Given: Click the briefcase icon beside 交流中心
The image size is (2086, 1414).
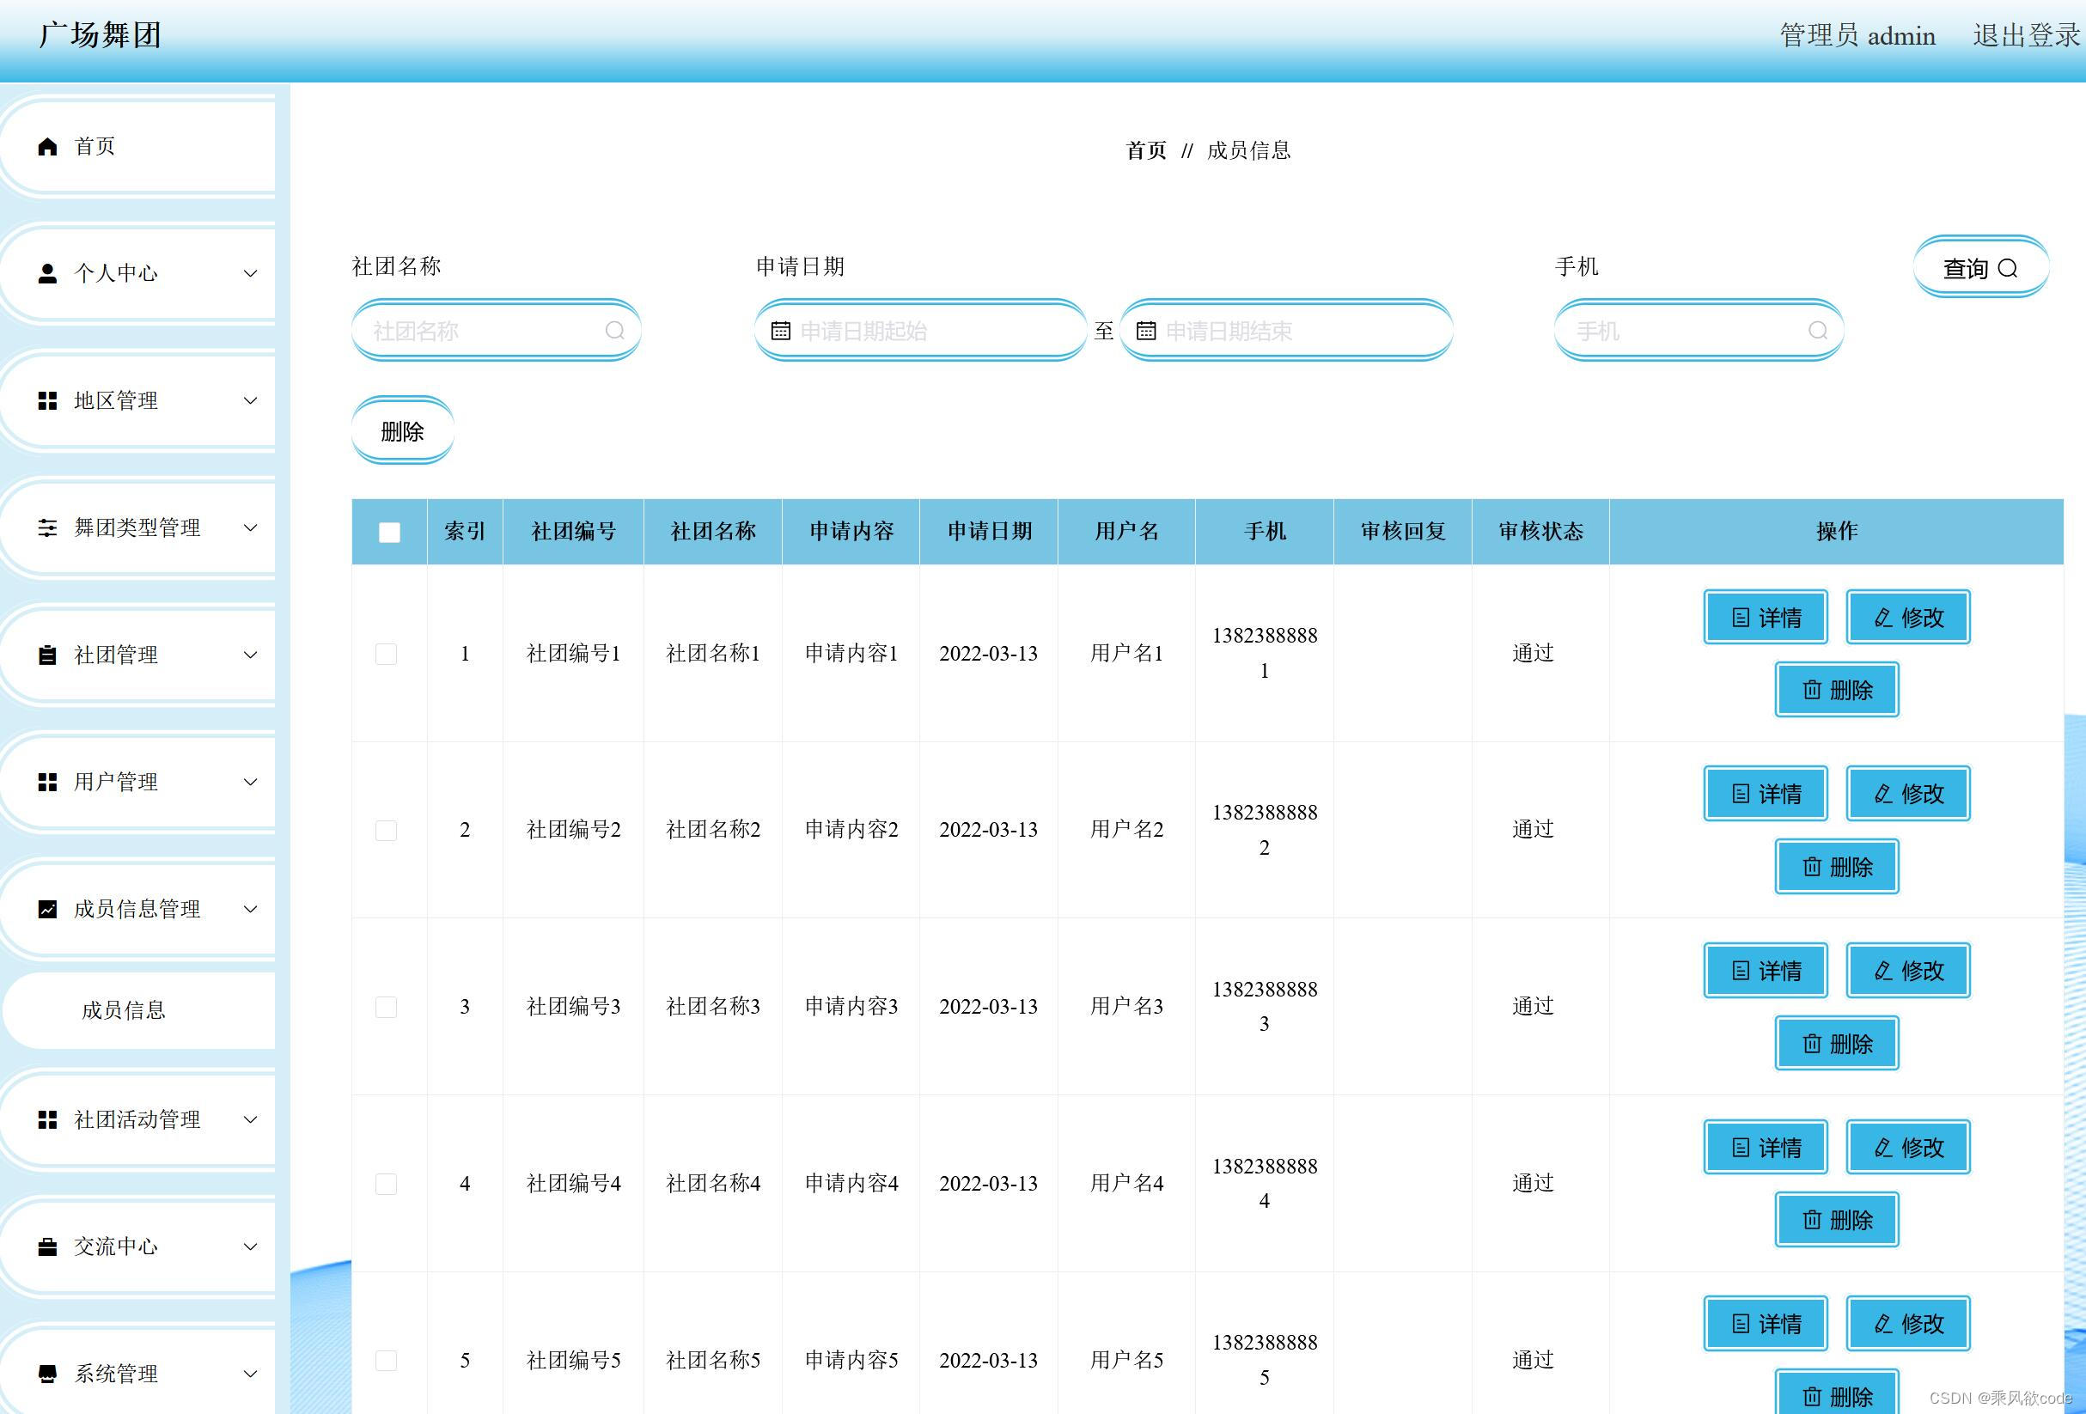Looking at the screenshot, I should 47,1247.
